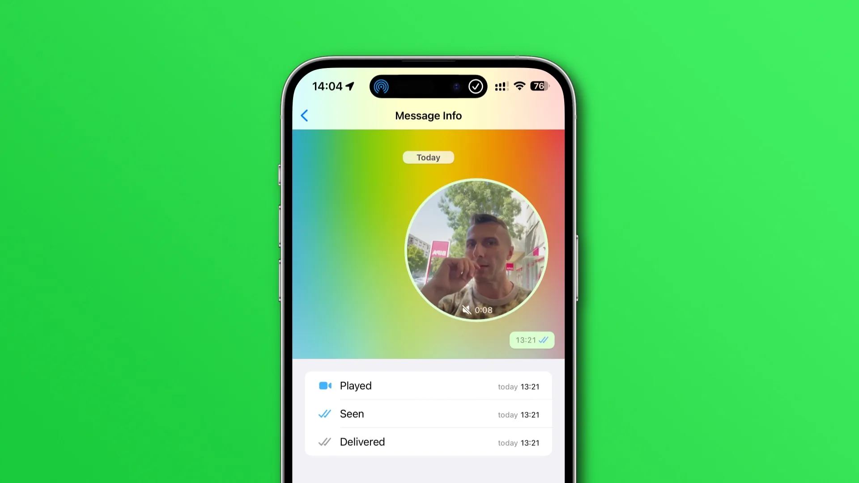Tap the mute icon on video
This screenshot has width=859, height=483.
pos(467,309)
